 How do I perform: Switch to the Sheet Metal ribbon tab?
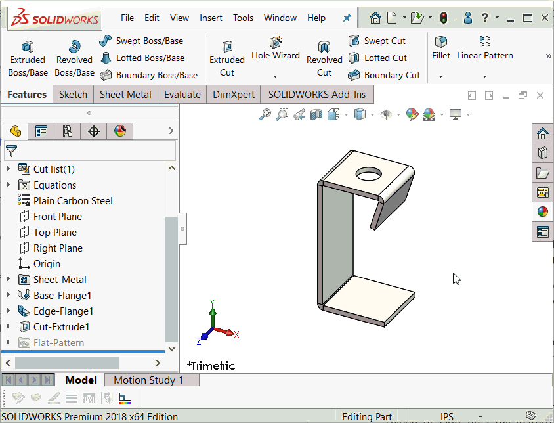[125, 94]
